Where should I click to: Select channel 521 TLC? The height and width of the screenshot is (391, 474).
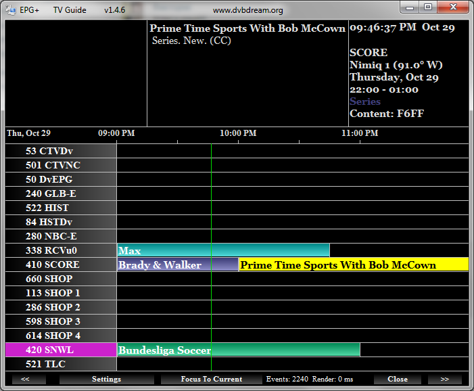point(61,364)
